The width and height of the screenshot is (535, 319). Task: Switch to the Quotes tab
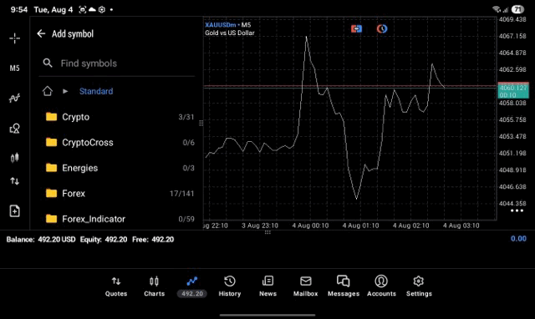116,286
